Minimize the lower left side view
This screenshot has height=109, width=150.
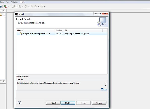[1, 81]
